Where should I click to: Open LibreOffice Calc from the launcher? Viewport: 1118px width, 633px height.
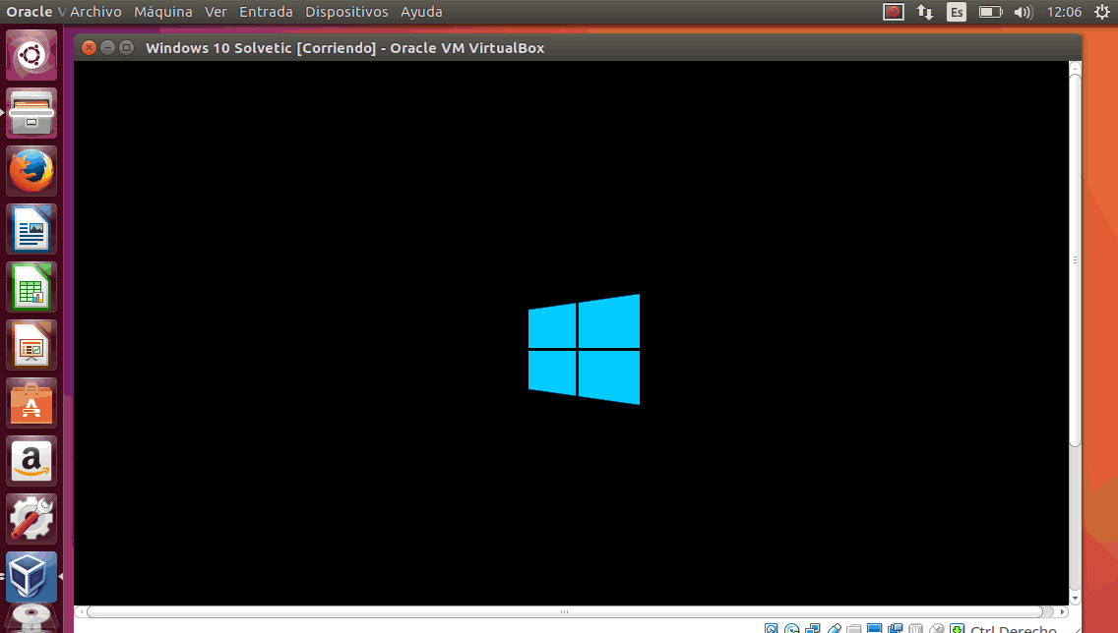click(x=31, y=287)
